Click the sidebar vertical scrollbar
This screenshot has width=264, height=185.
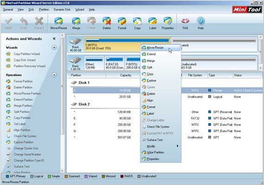pos(62,103)
